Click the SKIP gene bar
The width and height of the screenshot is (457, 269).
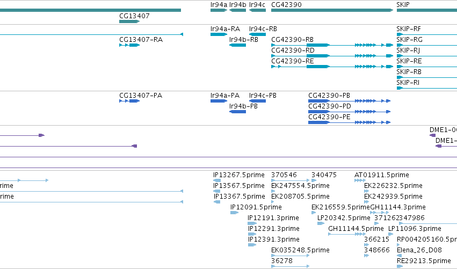tap(427, 10)
